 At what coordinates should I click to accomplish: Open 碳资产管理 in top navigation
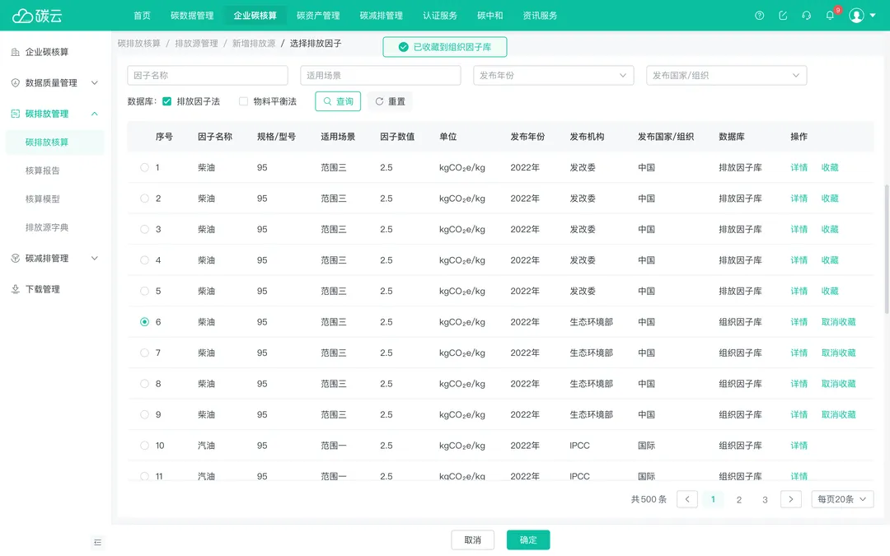318,16
